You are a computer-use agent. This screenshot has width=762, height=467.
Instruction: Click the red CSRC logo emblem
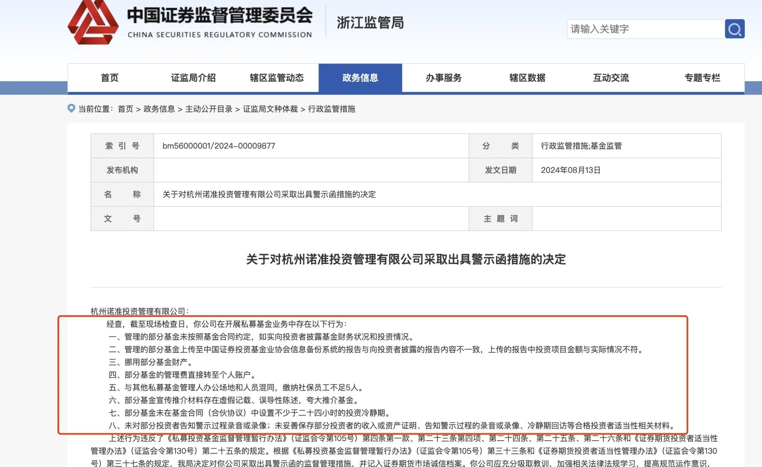(93, 22)
